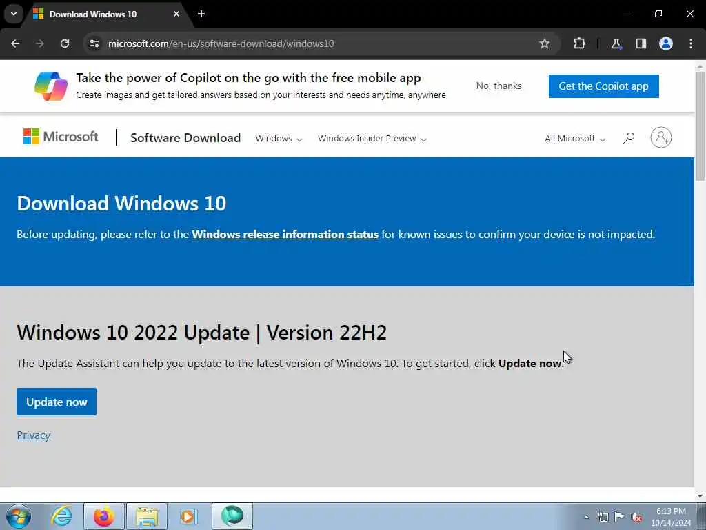Open Chrome Labs flask icon
This screenshot has height=530, width=706.
(616, 43)
